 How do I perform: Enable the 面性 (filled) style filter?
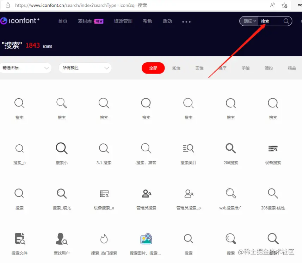[199, 68]
